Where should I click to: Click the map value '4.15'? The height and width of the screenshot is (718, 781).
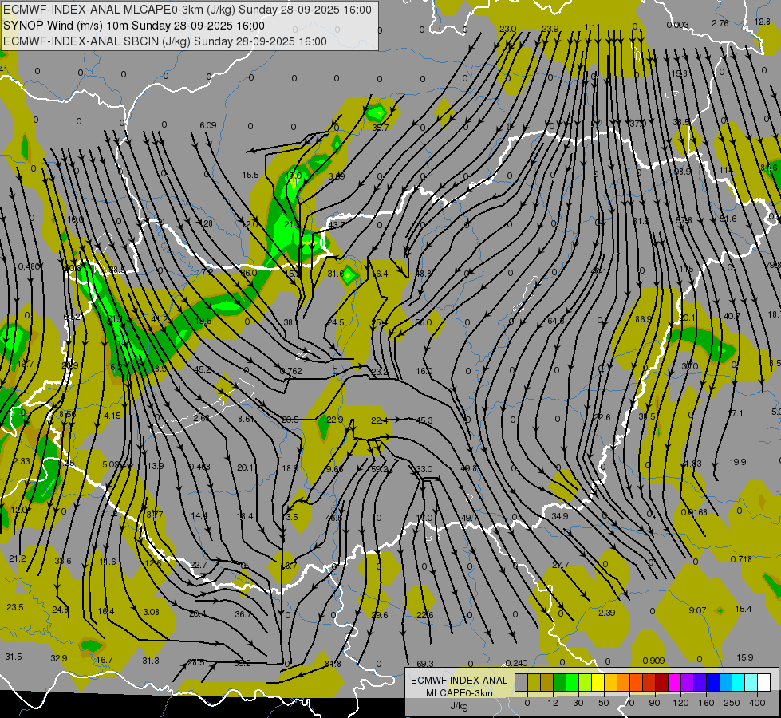click(x=112, y=416)
